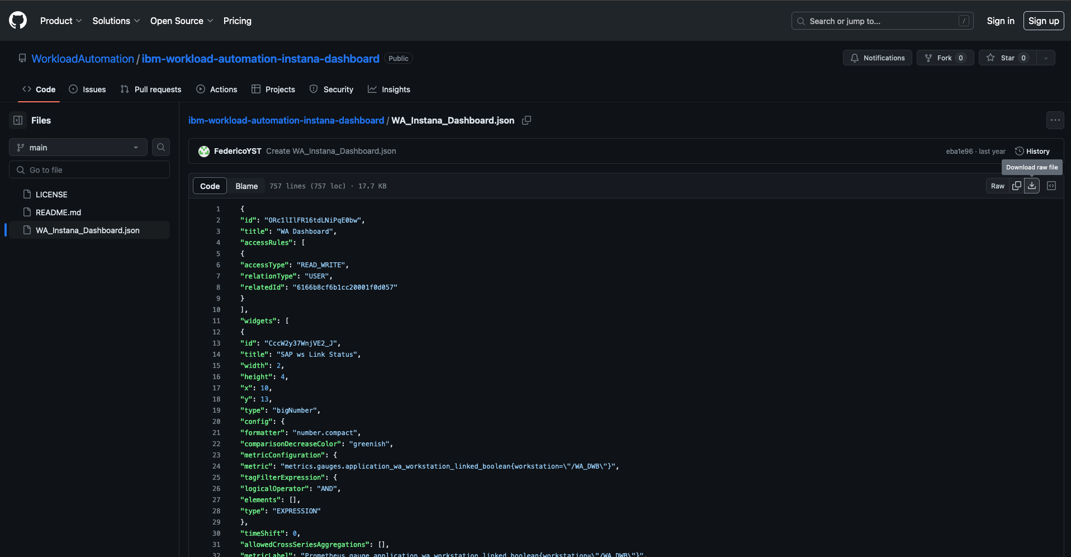Click line number 24 in the gutter
Screen dimensions: 1071x557
pyautogui.click(x=216, y=466)
